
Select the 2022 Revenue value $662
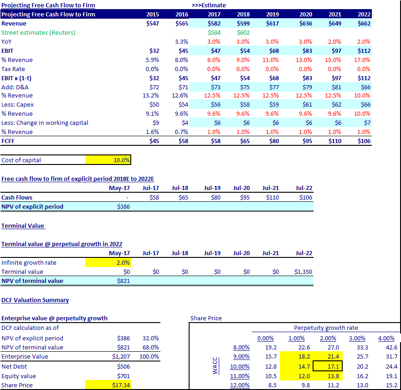(364, 23)
